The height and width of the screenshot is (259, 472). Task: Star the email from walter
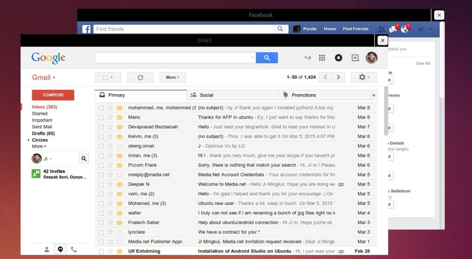pyautogui.click(x=110, y=213)
